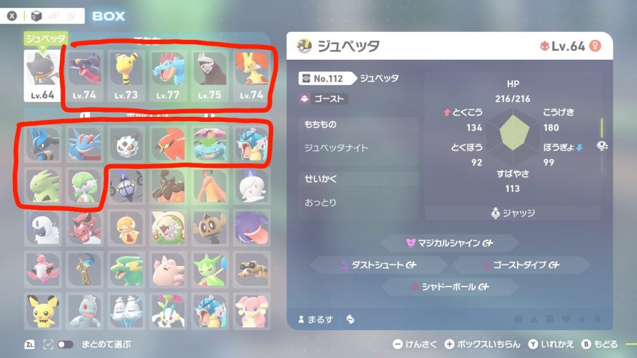Select the Clefable box slot
This screenshot has height=358, width=637.
coord(168,270)
